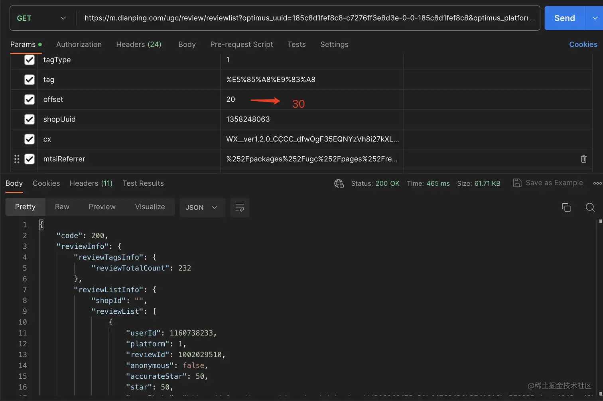The height and width of the screenshot is (401, 603).
Task: Disable the shopUuid parameter
Action: [30, 119]
